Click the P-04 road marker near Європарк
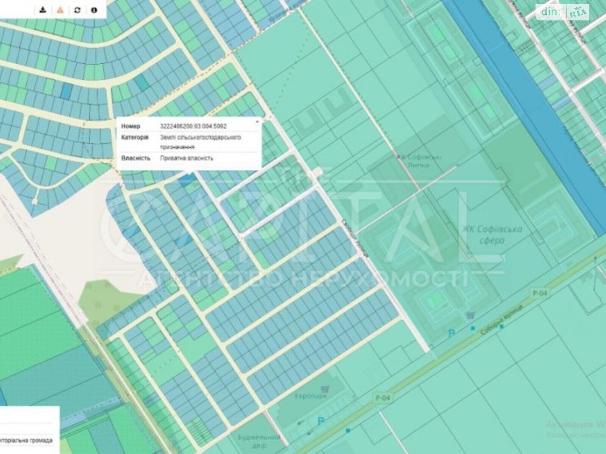 click(x=383, y=398)
